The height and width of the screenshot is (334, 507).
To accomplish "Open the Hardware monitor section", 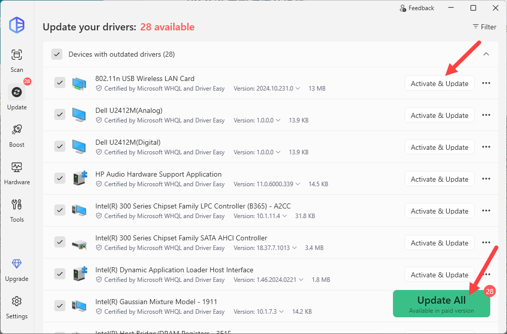I will coord(17,173).
